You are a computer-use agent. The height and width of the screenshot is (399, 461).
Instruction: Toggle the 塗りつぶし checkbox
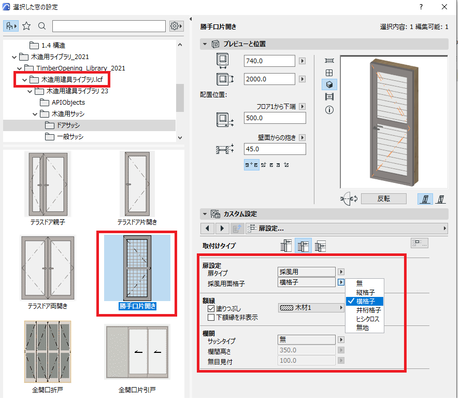tap(211, 309)
